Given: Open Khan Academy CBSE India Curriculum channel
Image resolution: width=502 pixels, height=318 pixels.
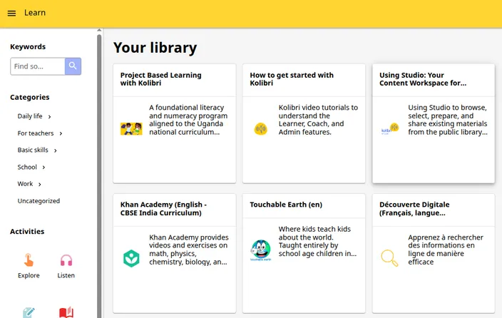Looking at the screenshot, I should point(175,253).
